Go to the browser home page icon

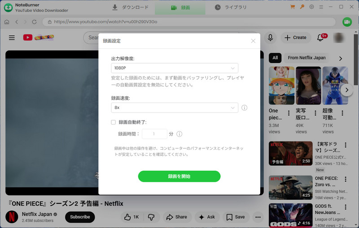(7, 22)
